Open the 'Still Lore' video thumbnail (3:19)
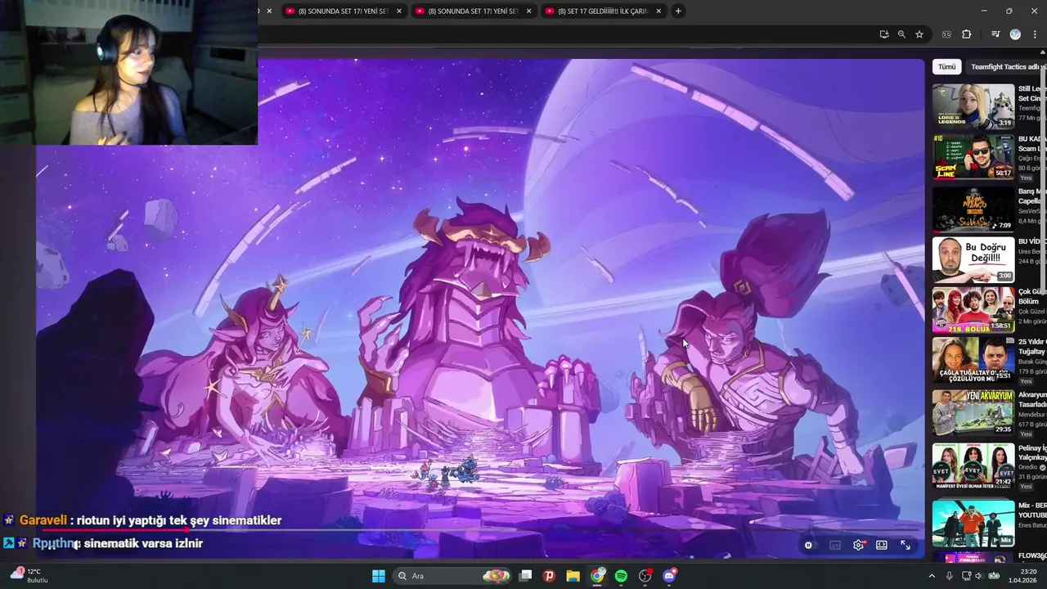1047x589 pixels. coord(973,106)
